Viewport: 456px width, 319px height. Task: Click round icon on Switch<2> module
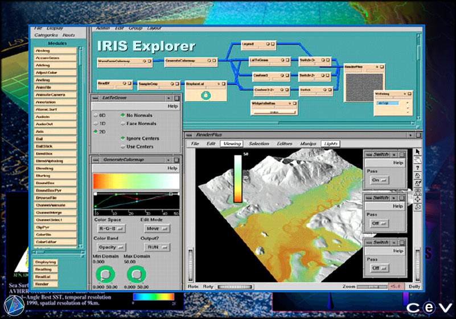tap(323, 75)
